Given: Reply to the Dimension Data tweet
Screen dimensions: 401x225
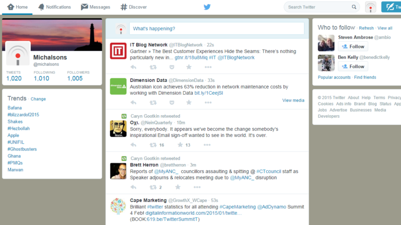Looking at the screenshot, I should 134,103.
